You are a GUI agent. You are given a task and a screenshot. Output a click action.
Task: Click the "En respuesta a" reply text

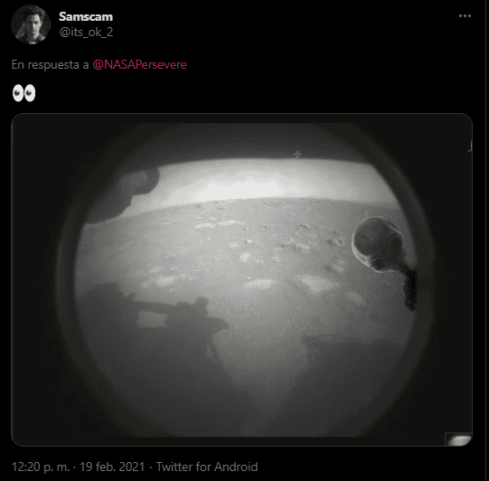(51, 64)
